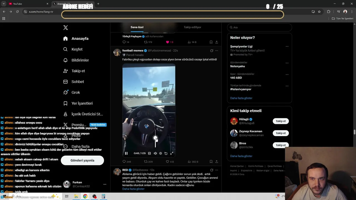Follow Zeynep Kocaman with Takip et
The image size is (356, 200).
click(281, 133)
